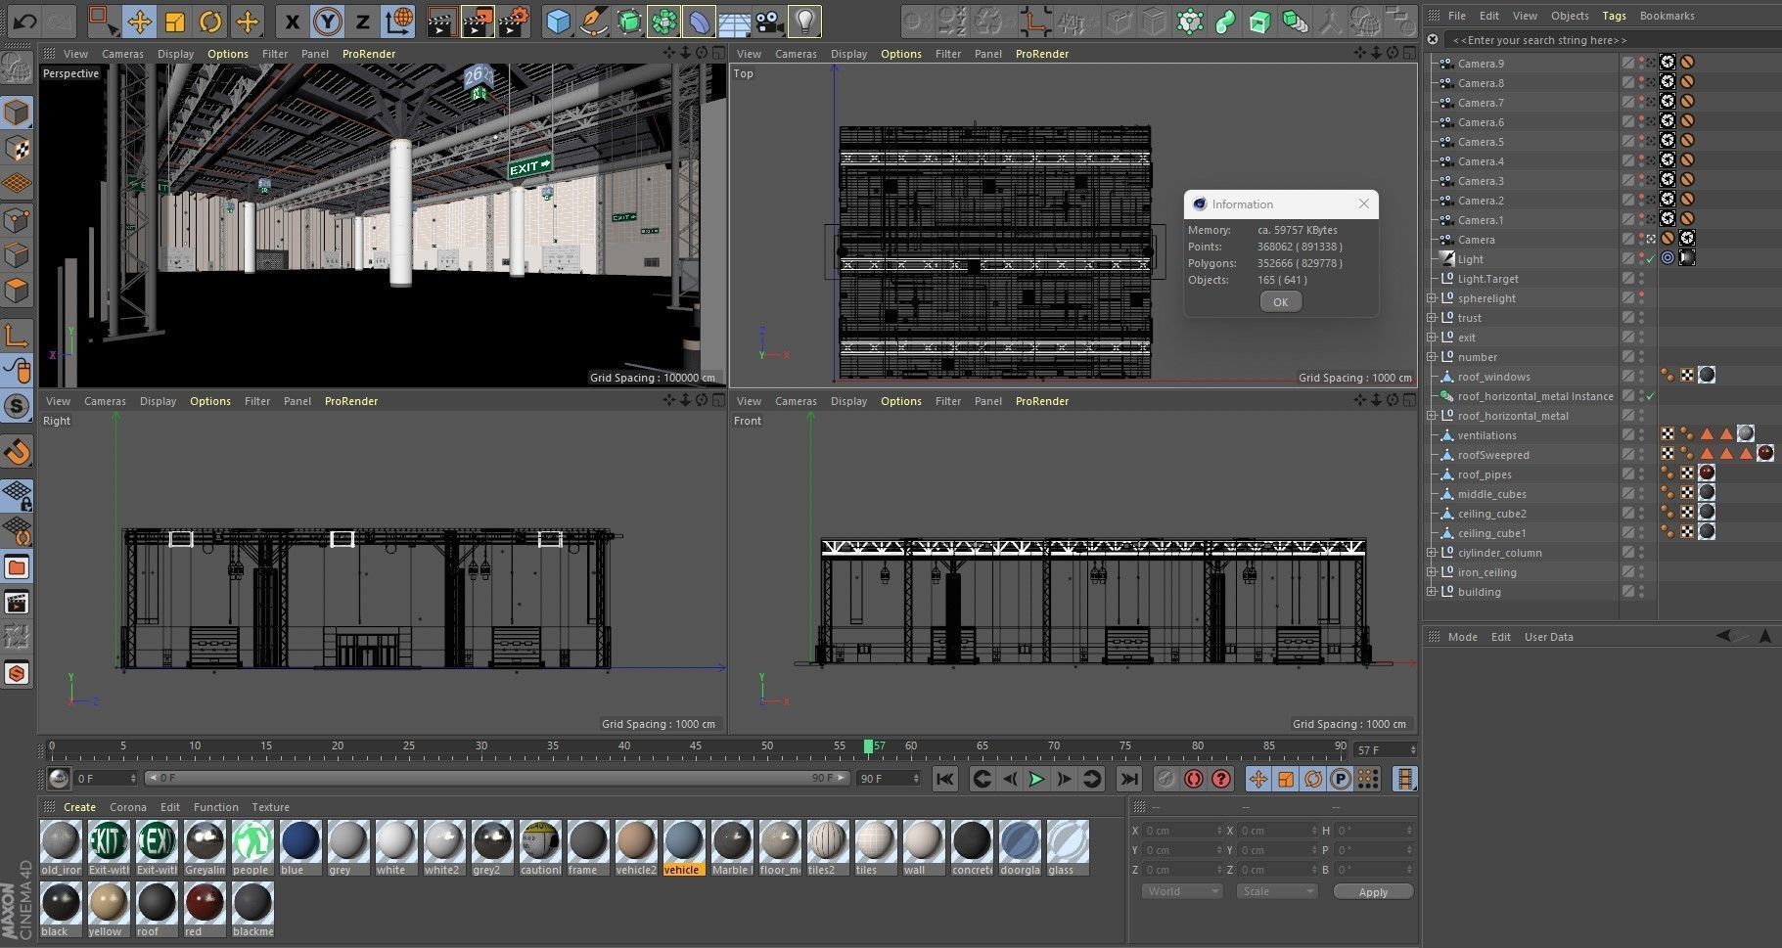Screen dimensions: 1782x948
Task: Toggle Autokeying red button
Action: [1193, 779]
